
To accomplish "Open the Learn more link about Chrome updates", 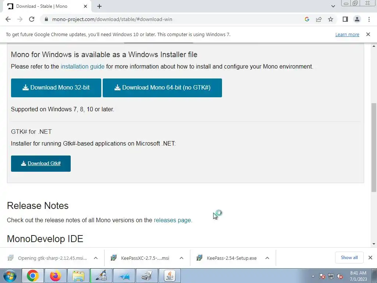I will coord(347,34).
